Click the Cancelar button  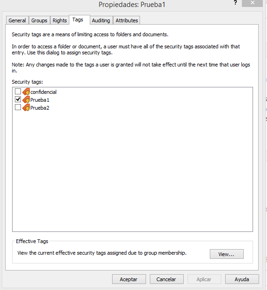(167, 279)
